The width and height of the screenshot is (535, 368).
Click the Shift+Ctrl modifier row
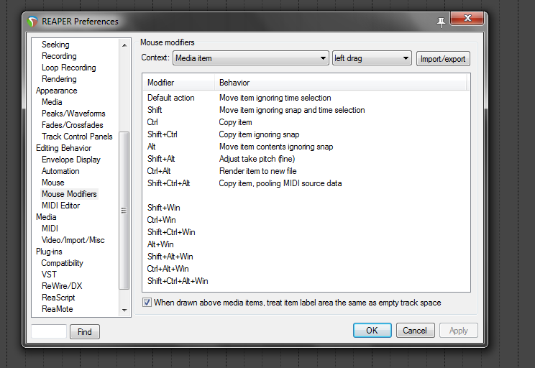click(x=163, y=134)
